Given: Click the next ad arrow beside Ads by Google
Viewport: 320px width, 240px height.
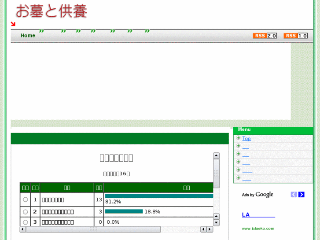Looking at the screenshot, I should coord(301,195).
